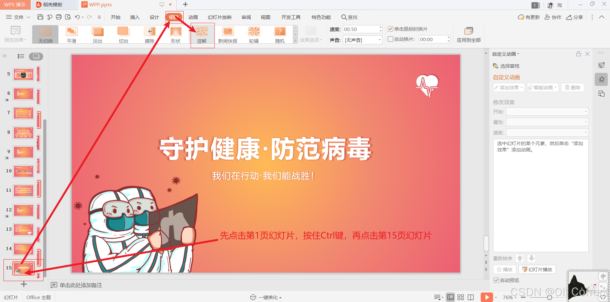Switch to slide thumbnail view icon
The height and width of the screenshot is (302, 610).
coord(36,56)
